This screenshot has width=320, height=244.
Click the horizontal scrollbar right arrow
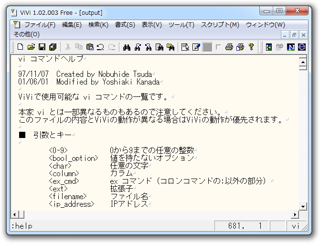click(295, 214)
